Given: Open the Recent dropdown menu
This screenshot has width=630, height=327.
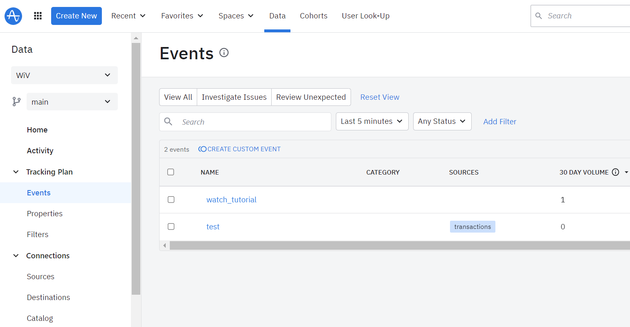Looking at the screenshot, I should (128, 16).
